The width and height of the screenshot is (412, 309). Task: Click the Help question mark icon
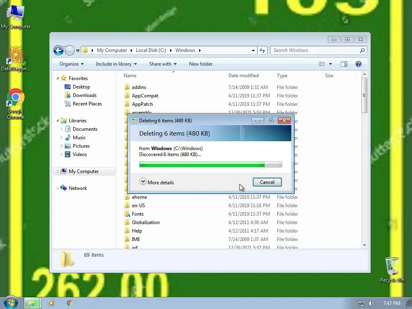tap(358, 64)
